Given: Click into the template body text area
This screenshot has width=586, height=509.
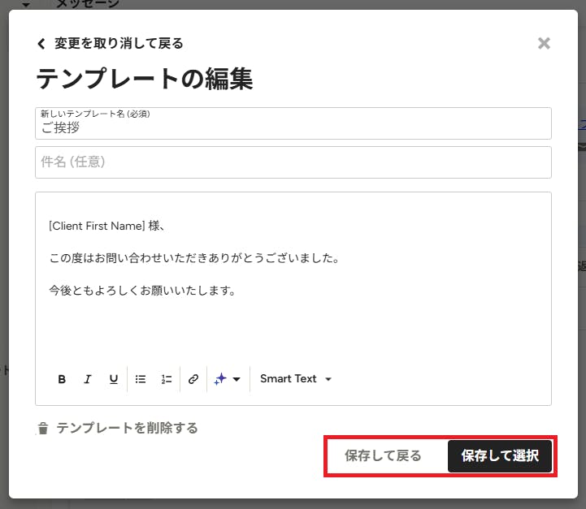Looking at the screenshot, I should pos(293,278).
